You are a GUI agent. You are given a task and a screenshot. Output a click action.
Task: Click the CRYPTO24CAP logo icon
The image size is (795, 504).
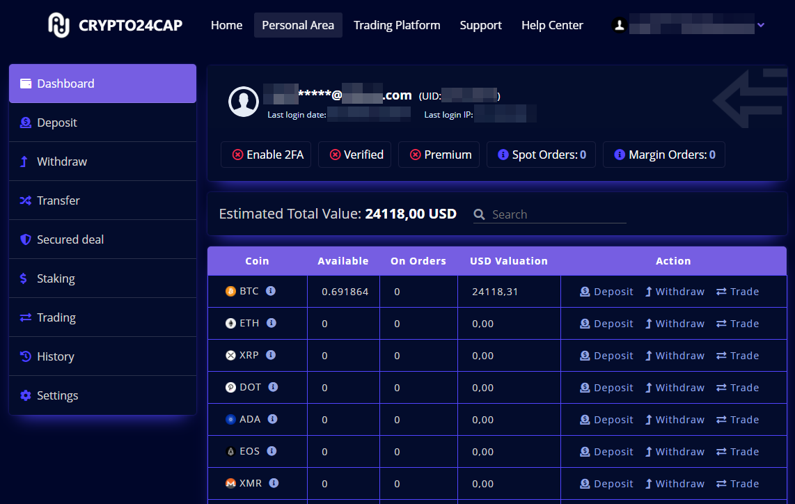coord(59,26)
